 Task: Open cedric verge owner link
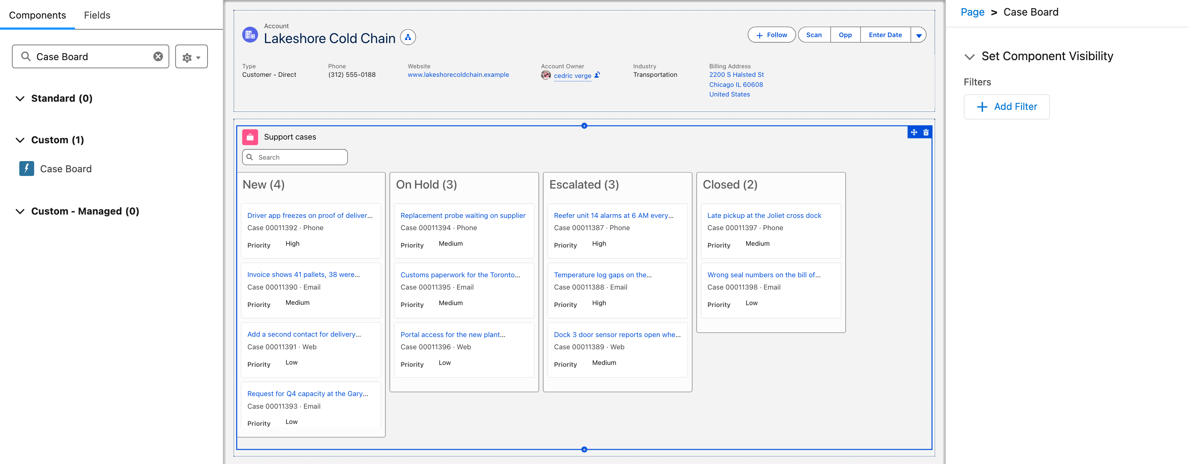point(572,76)
